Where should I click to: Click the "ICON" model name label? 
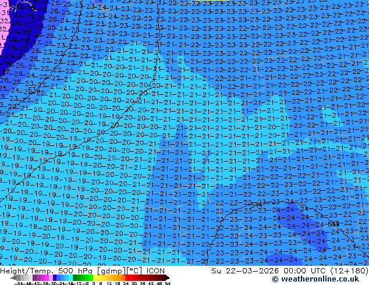click(155, 271)
